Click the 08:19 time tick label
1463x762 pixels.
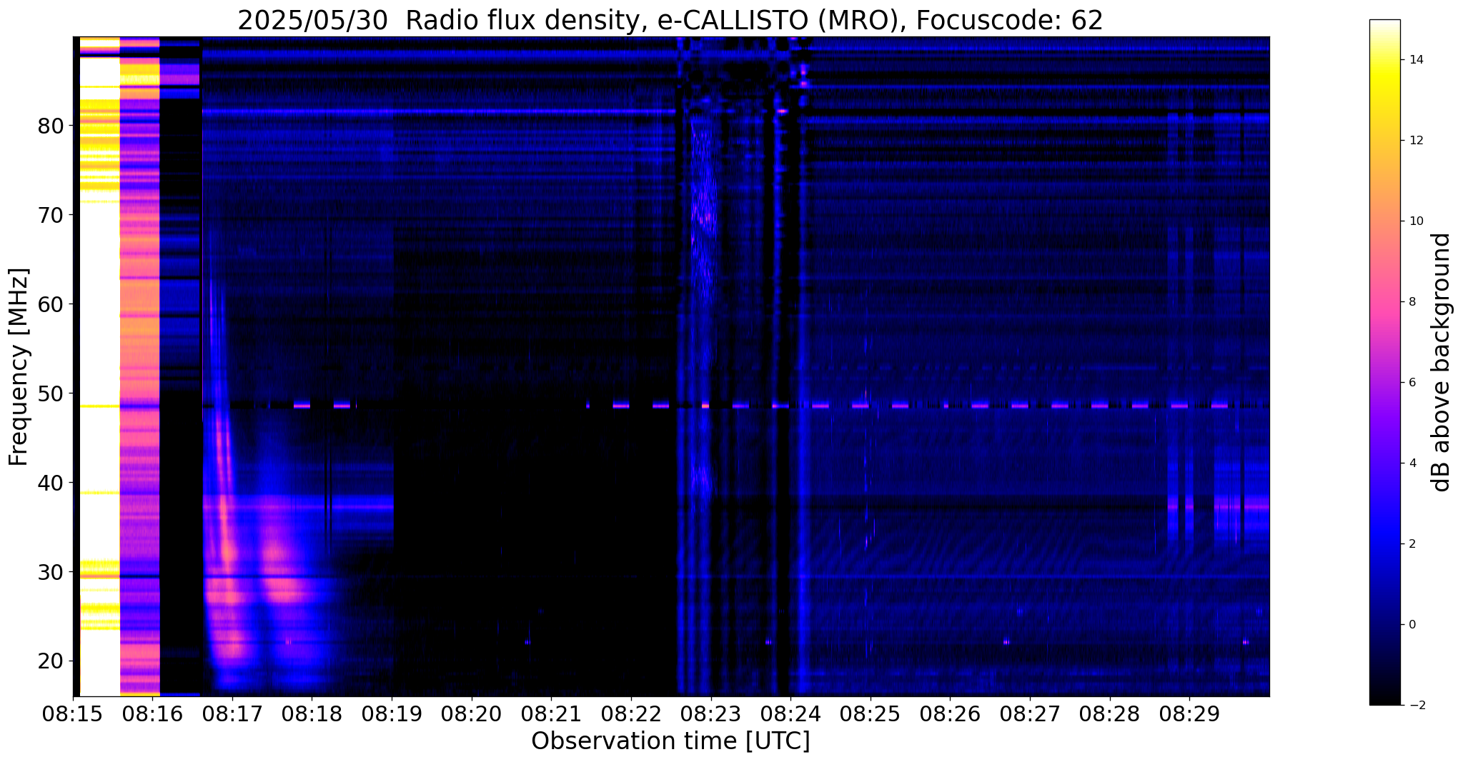tap(392, 713)
